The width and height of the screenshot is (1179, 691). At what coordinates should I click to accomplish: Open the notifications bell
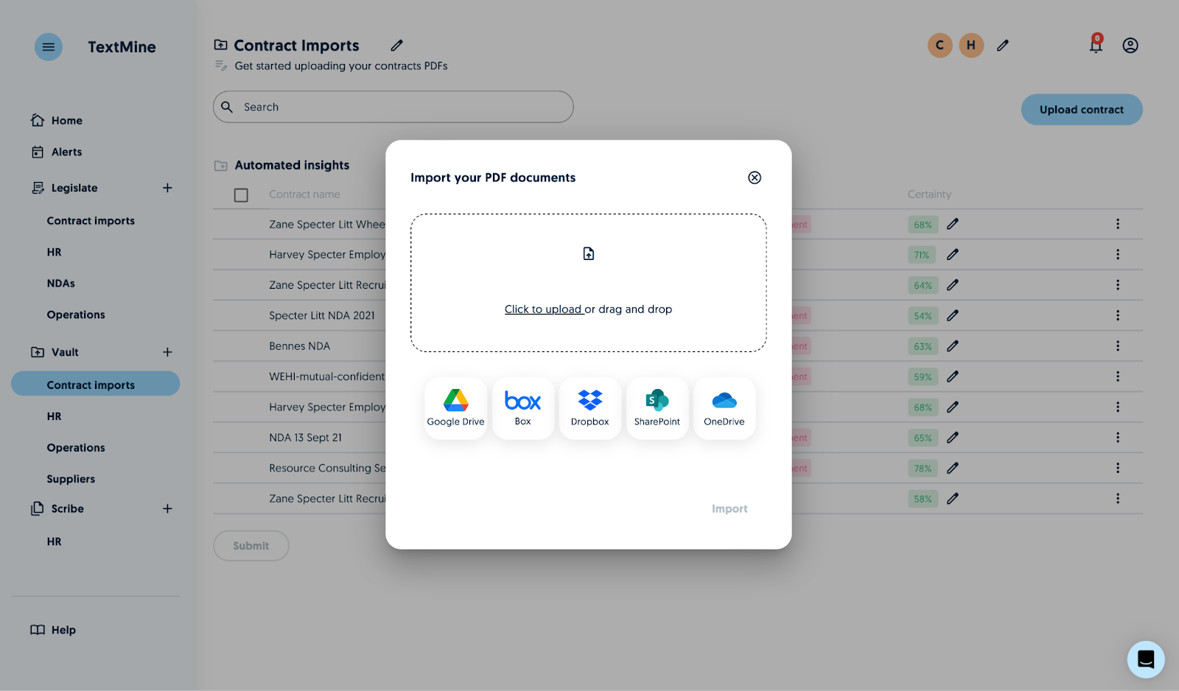(1096, 45)
